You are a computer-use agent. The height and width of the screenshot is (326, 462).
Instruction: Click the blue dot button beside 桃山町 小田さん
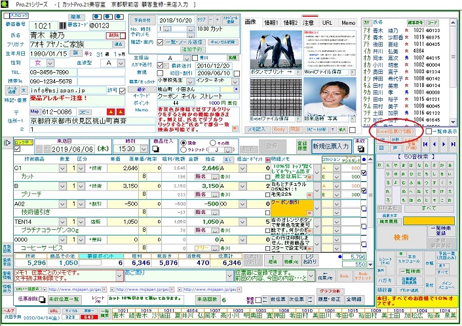[236, 89]
